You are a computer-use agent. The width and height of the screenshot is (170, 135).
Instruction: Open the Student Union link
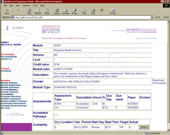point(72,38)
